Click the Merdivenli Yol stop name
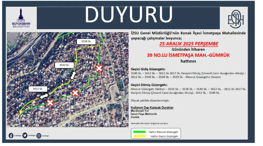Image resolution: width=263 pixels, height=146 pixels. coord(140,111)
